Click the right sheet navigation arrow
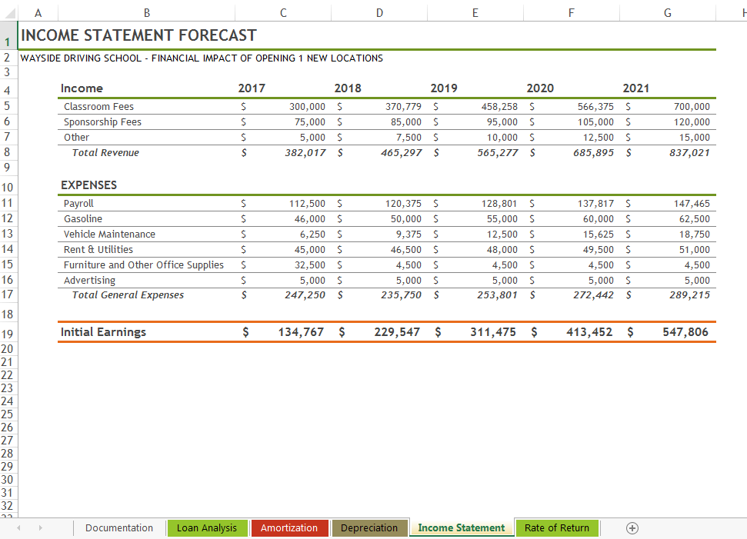This screenshot has width=747, height=539. click(41, 528)
